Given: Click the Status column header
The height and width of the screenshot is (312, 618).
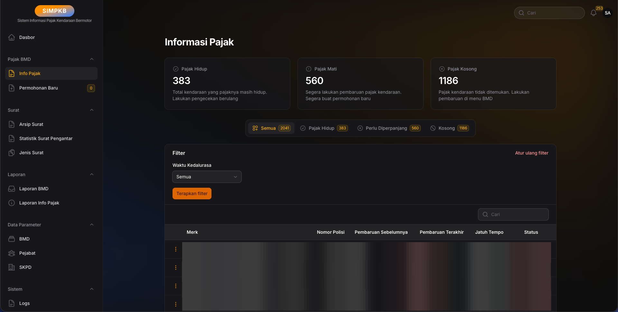Looking at the screenshot, I should (x=531, y=232).
